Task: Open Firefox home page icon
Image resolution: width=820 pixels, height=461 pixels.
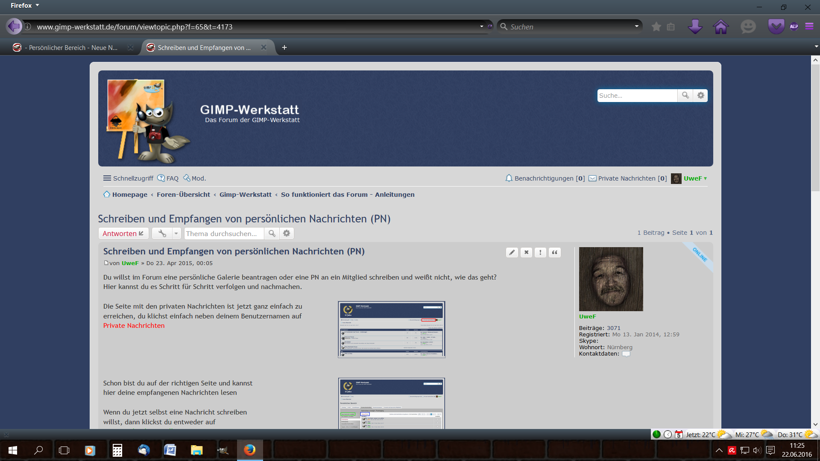Action: [720, 26]
